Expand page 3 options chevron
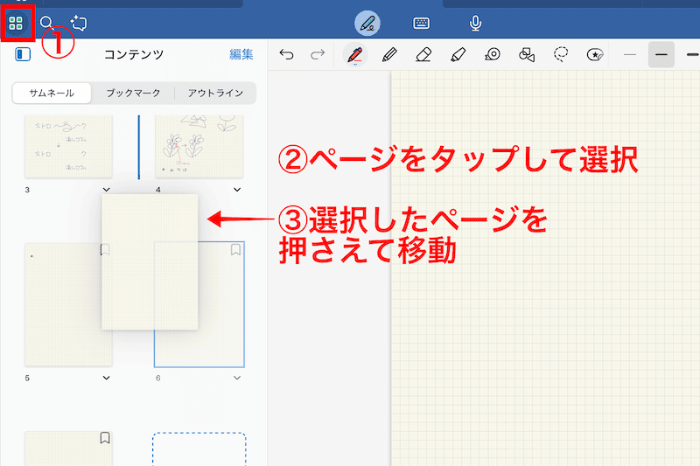700x466 pixels. click(x=106, y=189)
